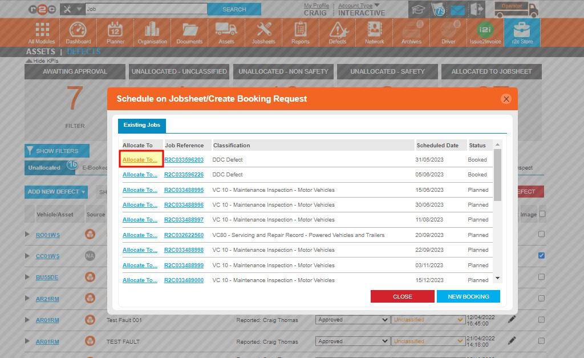Toggle the checked checkbox on the CC01WS row
This screenshot has height=358, width=584.
click(x=541, y=256)
